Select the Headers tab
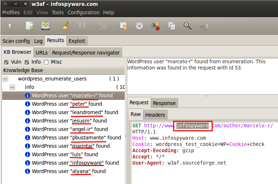 coord(155,115)
